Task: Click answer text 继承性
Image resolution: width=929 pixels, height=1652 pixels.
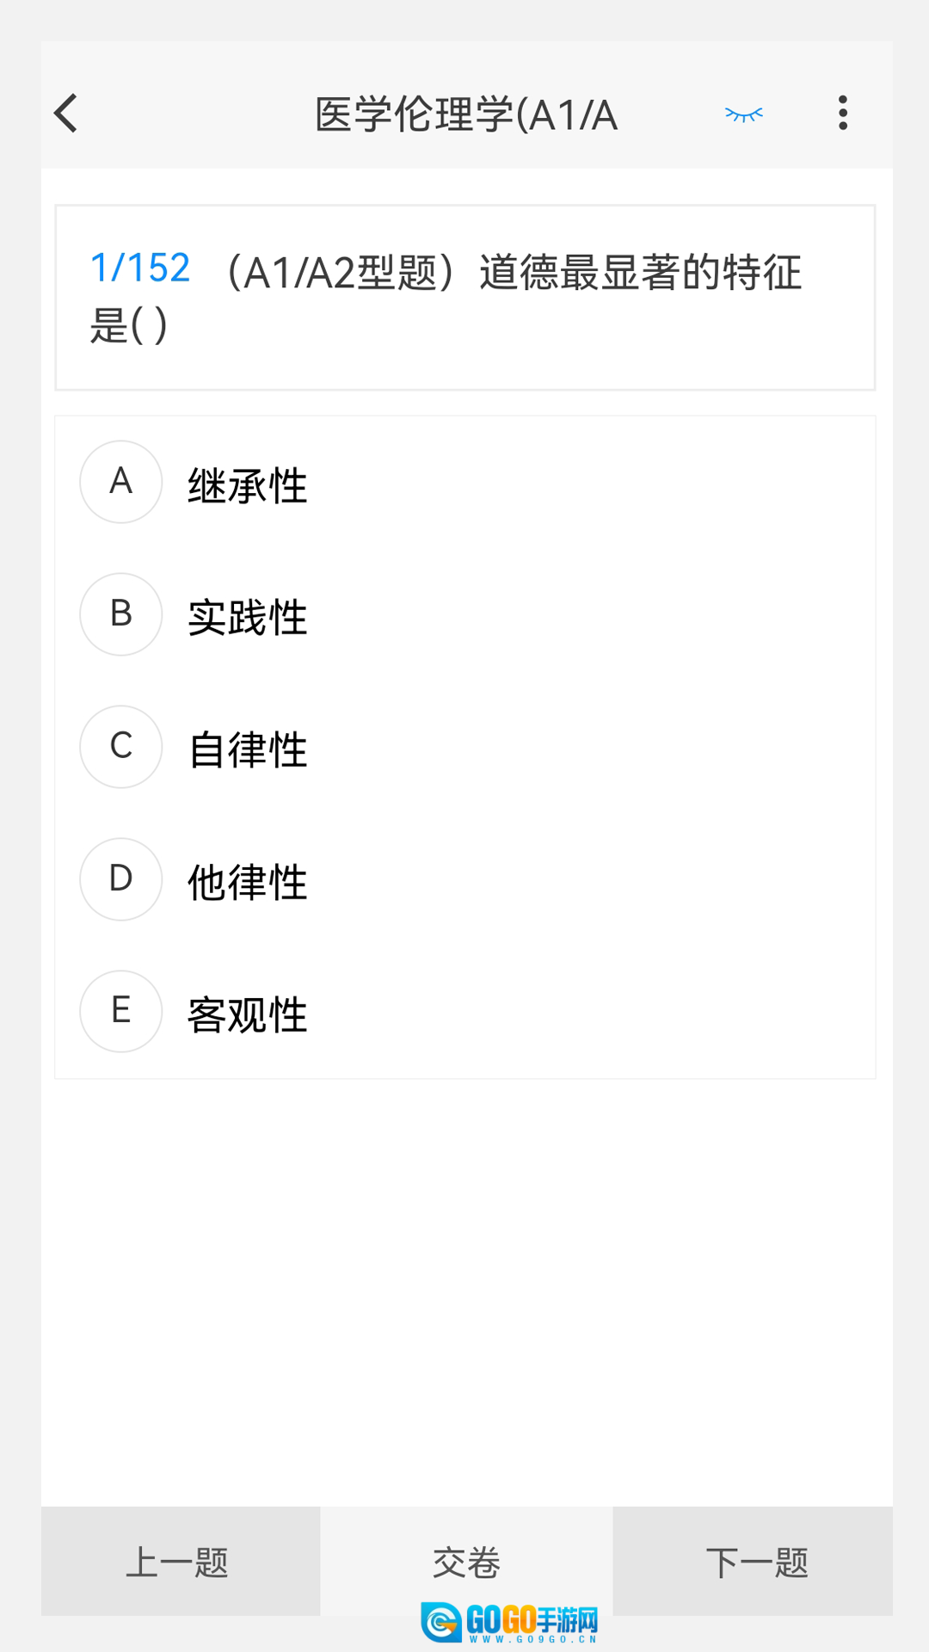Action: 248,486
